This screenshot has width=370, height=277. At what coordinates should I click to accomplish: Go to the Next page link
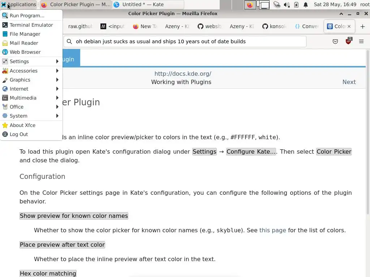click(349, 82)
